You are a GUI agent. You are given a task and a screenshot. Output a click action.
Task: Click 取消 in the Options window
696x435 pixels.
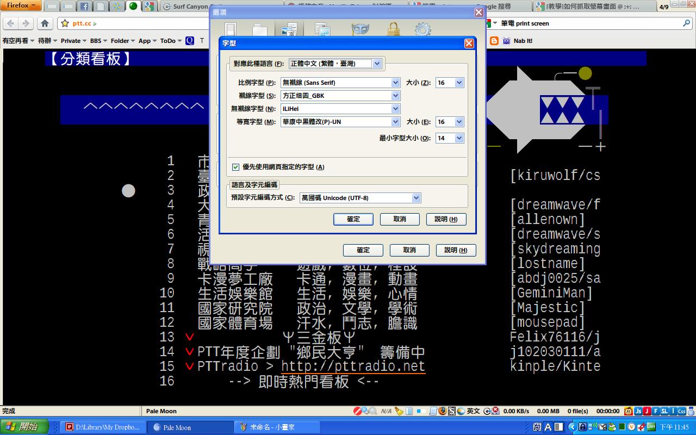[409, 250]
